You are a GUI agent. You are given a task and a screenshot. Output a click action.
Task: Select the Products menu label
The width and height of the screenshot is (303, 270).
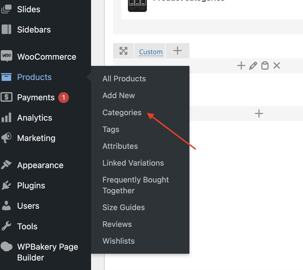34,77
